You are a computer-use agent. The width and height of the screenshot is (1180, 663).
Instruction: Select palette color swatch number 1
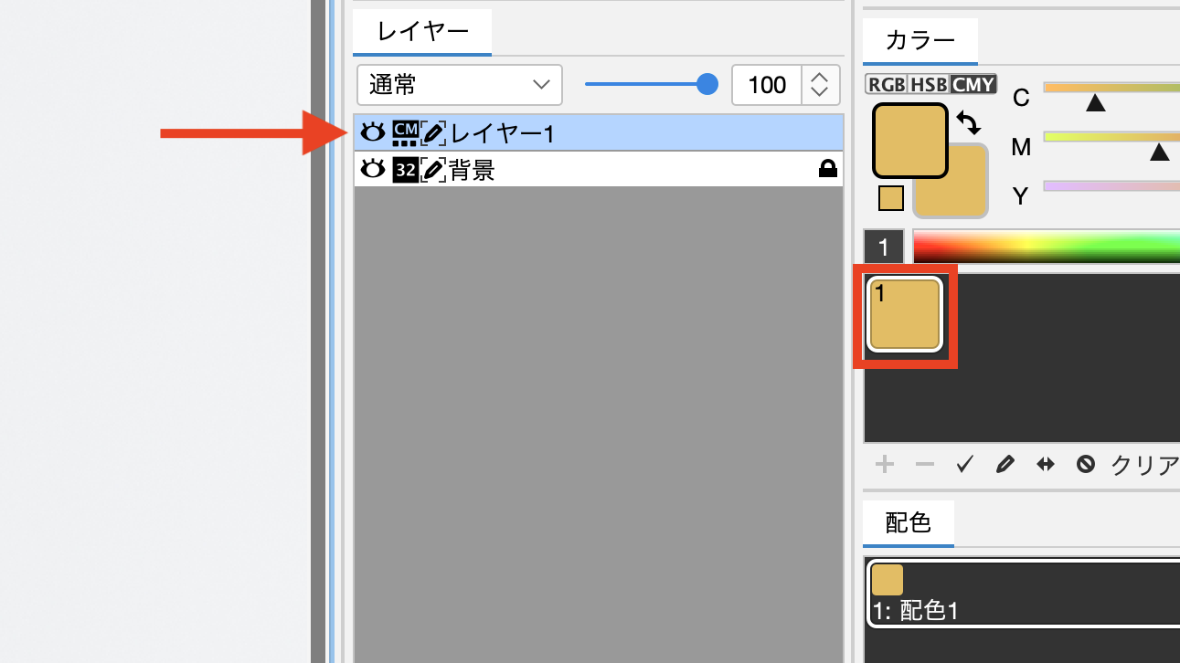[x=905, y=314]
